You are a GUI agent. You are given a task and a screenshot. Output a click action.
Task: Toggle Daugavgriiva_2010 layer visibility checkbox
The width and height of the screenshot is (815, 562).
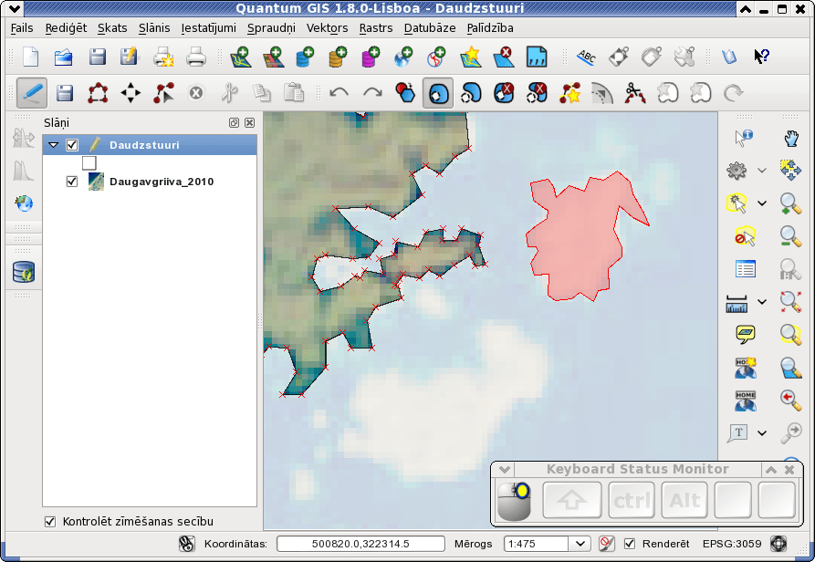point(72,182)
